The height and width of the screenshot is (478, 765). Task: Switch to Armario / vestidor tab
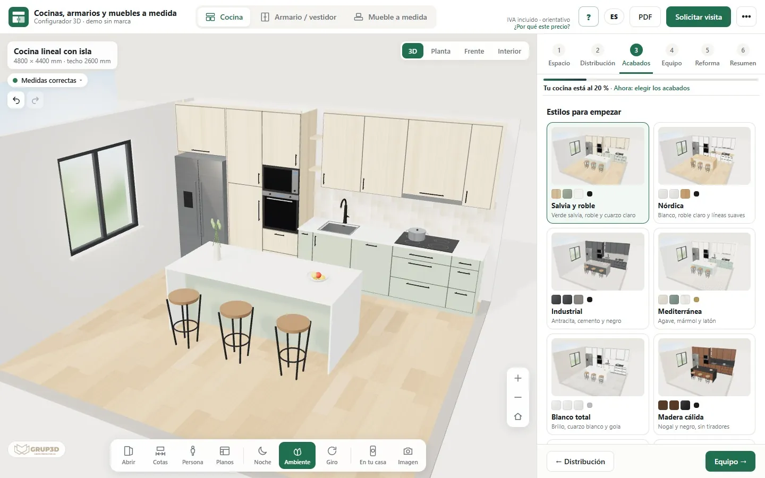click(299, 17)
